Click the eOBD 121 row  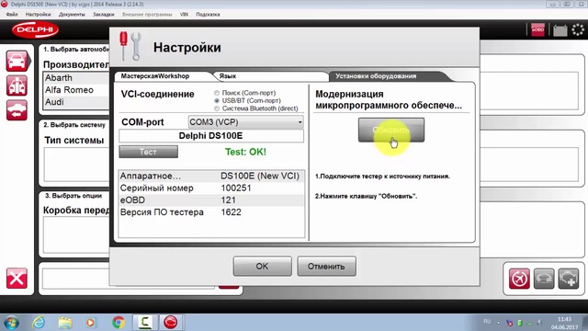coord(211,200)
